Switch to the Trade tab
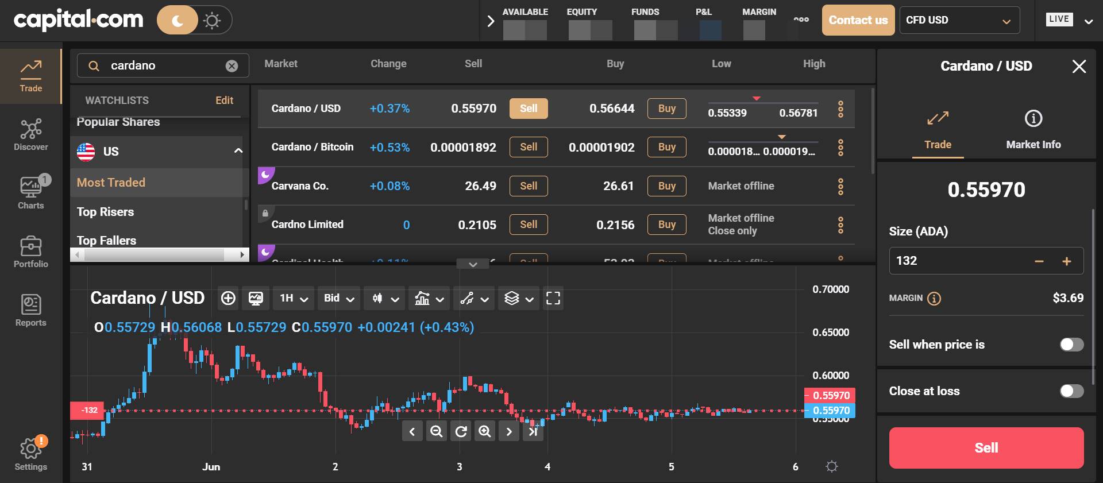Viewport: 1103px width, 483px height. pyautogui.click(x=938, y=130)
